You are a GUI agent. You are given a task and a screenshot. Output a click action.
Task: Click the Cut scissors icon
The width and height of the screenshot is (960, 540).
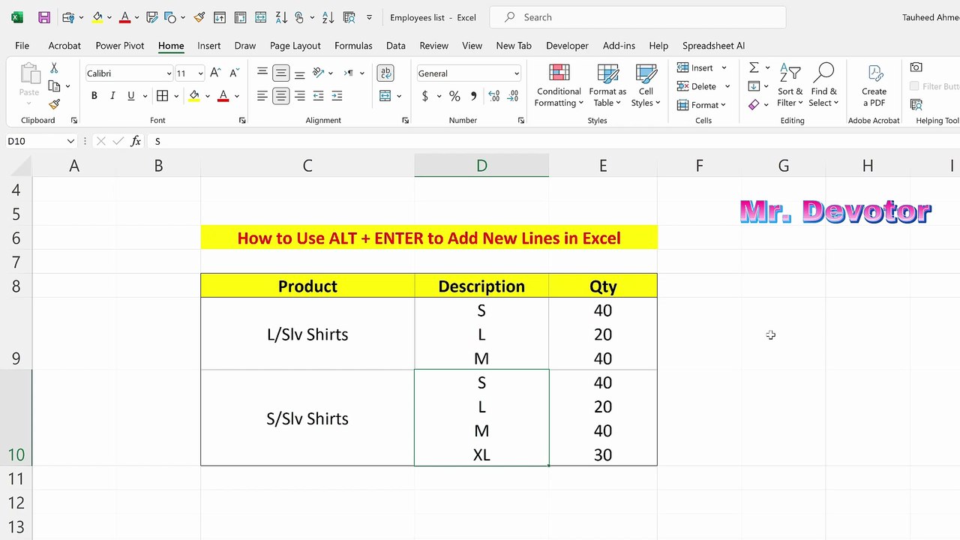click(54, 68)
